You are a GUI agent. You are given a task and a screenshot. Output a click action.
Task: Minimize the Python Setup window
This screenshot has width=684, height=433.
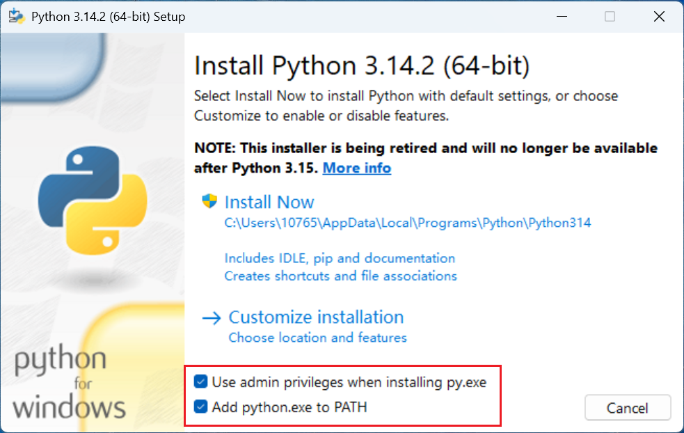(562, 17)
